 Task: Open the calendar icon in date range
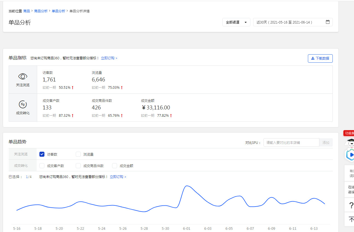328,22
